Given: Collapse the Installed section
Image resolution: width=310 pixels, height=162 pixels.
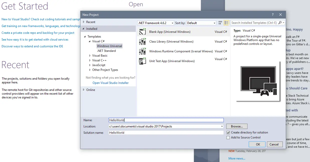Looking at the screenshot, I should (x=84, y=29).
